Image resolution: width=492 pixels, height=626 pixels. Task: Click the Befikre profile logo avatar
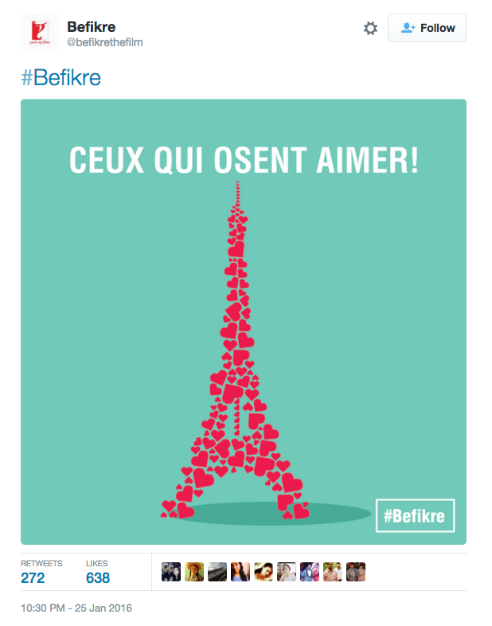pyautogui.click(x=39, y=32)
